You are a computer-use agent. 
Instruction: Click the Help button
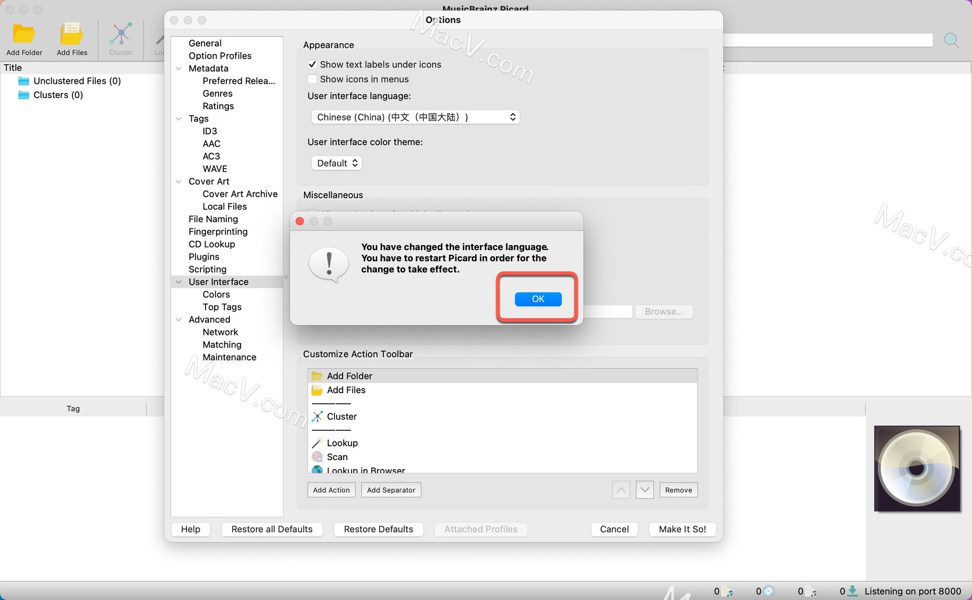[191, 529]
